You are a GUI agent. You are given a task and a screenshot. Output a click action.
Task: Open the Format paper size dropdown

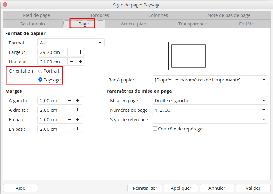[x=71, y=43]
